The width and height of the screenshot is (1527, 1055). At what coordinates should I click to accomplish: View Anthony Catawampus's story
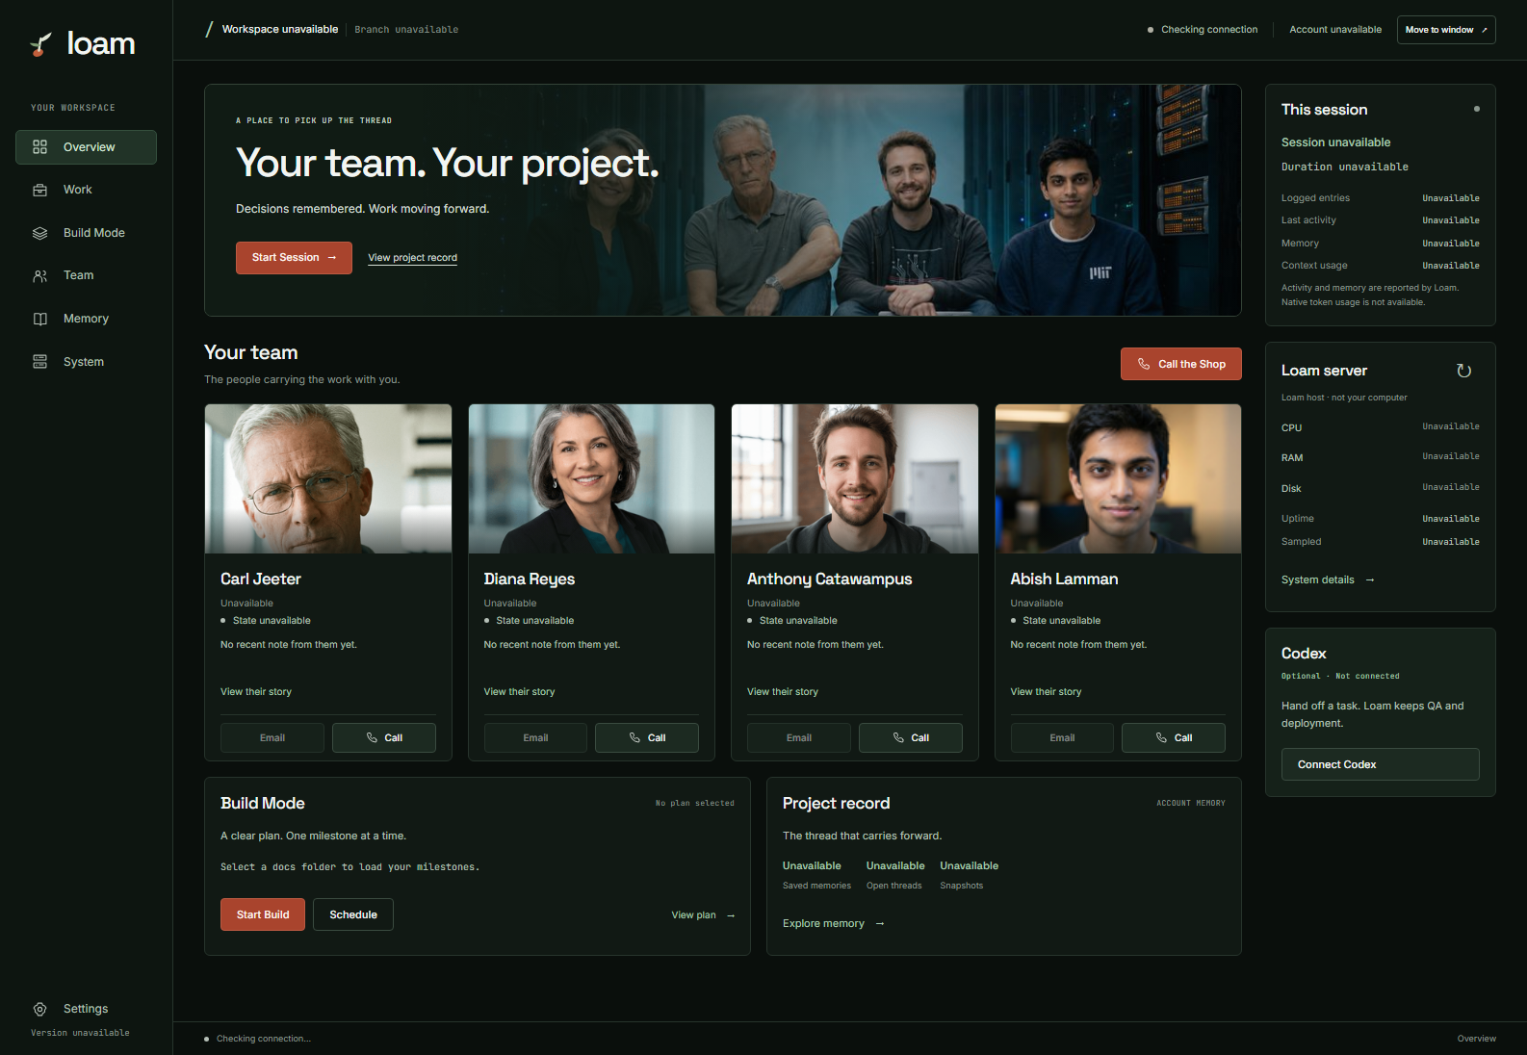pyautogui.click(x=783, y=692)
